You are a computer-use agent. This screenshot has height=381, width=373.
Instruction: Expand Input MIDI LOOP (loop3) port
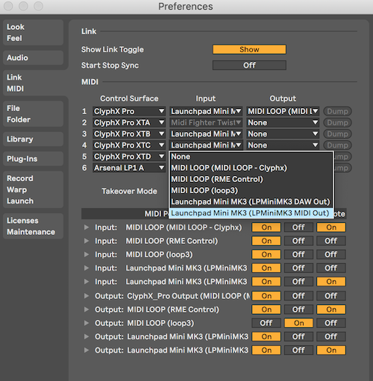(87, 254)
